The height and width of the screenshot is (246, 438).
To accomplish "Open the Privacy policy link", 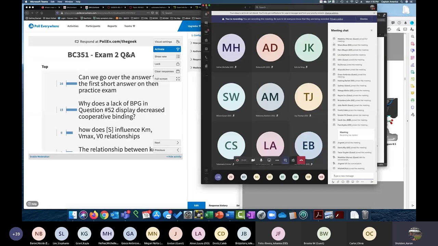I will click(336, 19).
